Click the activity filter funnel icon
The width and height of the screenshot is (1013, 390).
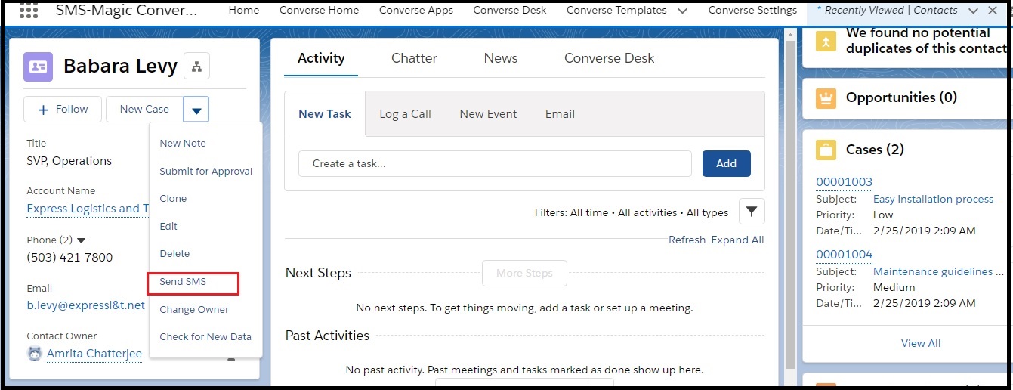pos(751,212)
